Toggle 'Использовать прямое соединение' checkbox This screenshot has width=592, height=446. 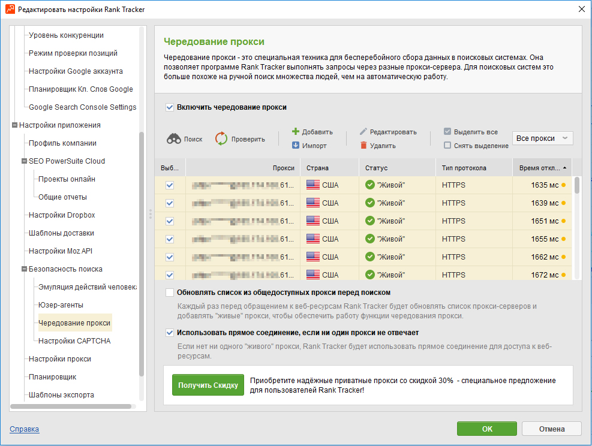(x=170, y=333)
